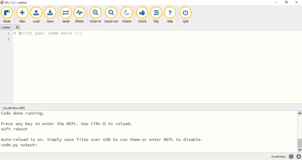This screenshot has width=302, height=160.
Task: Open the Mode selector
Action: [7, 15]
